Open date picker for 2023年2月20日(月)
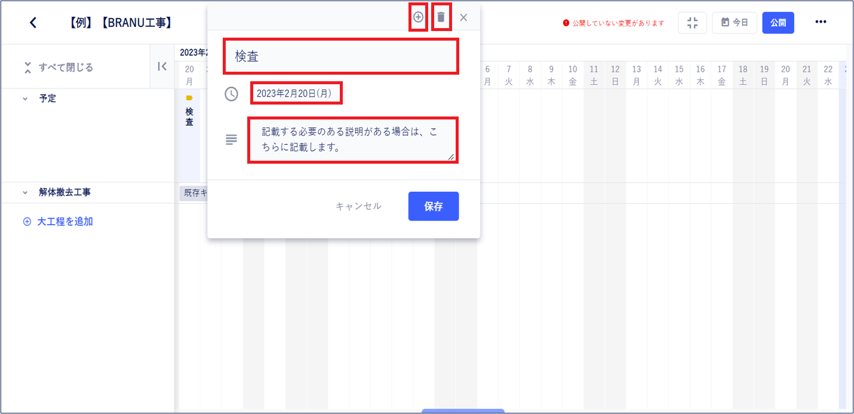This screenshot has height=414, width=854. [x=296, y=93]
